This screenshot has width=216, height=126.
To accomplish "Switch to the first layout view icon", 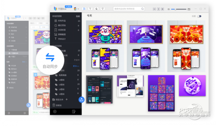I will (x=154, y=9).
